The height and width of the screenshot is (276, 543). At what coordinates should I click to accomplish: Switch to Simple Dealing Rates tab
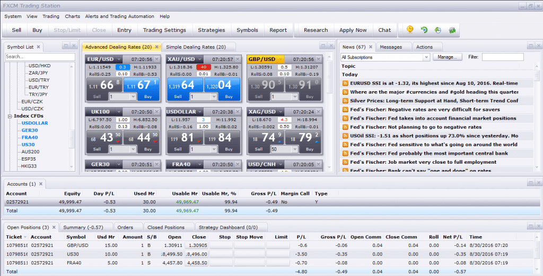point(195,47)
